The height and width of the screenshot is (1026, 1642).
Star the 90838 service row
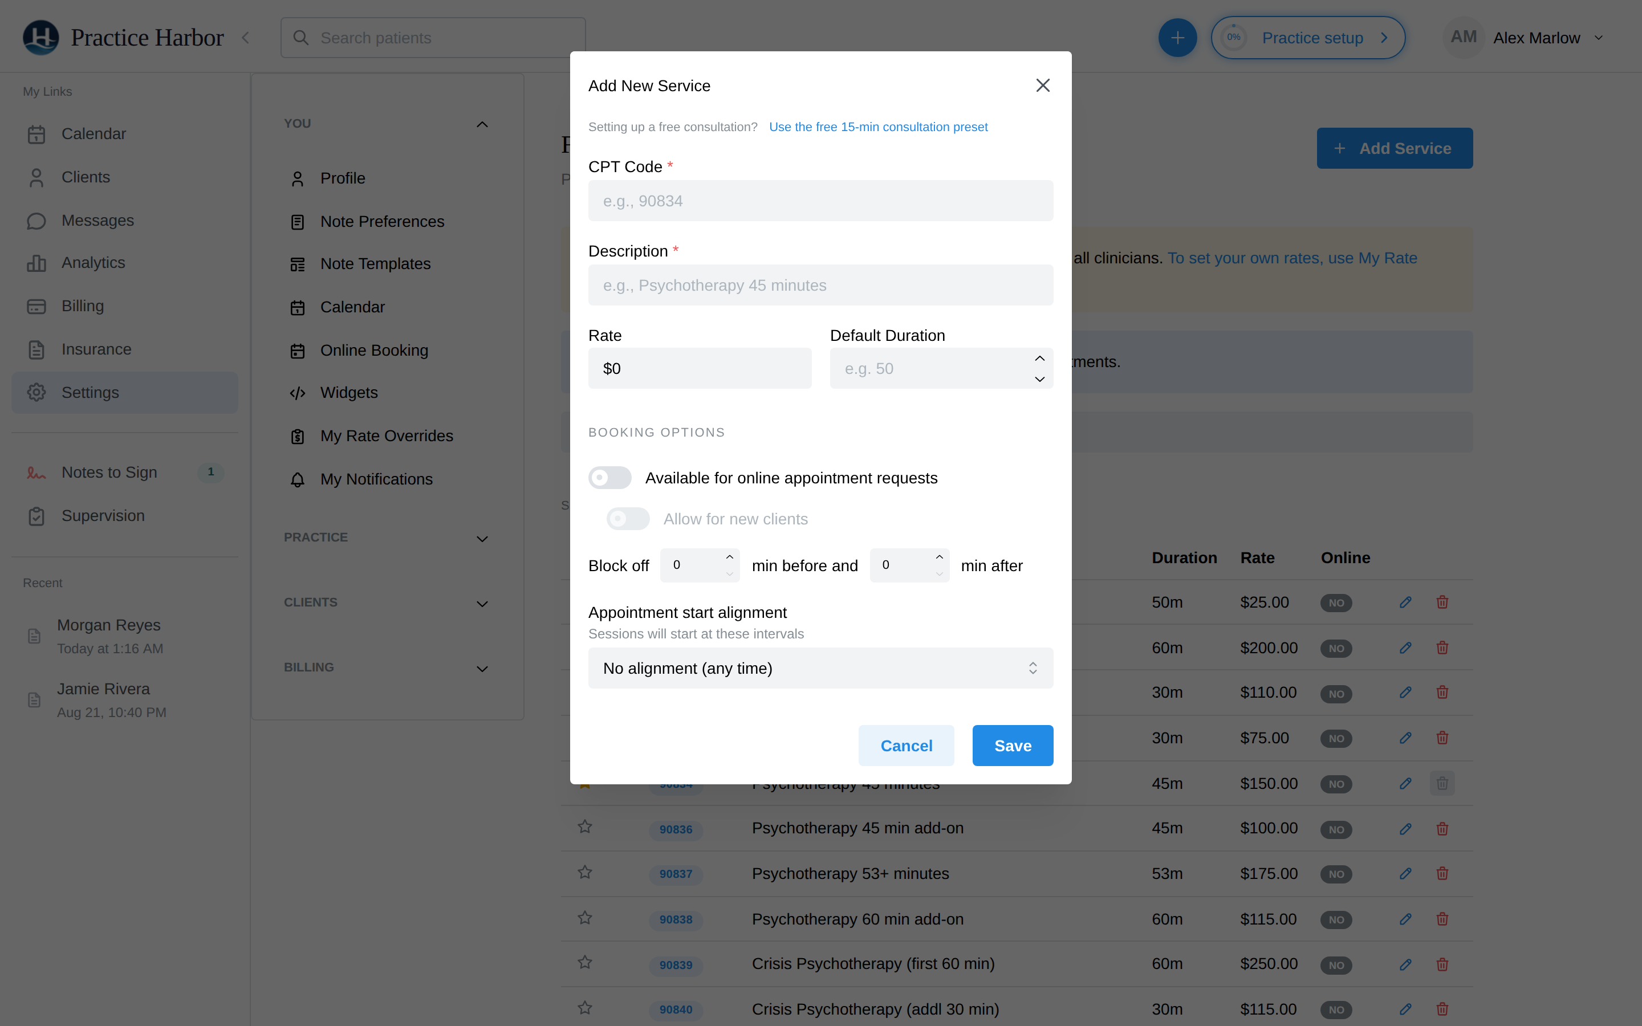[x=585, y=918]
